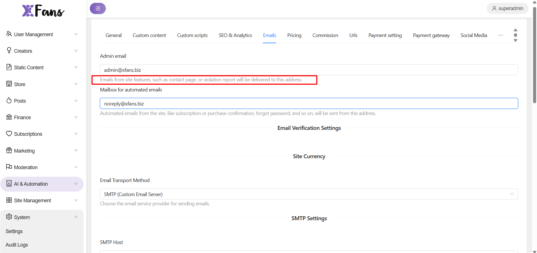This screenshot has width=537, height=253.
Task: Click the Admin email input field
Action: (309, 70)
